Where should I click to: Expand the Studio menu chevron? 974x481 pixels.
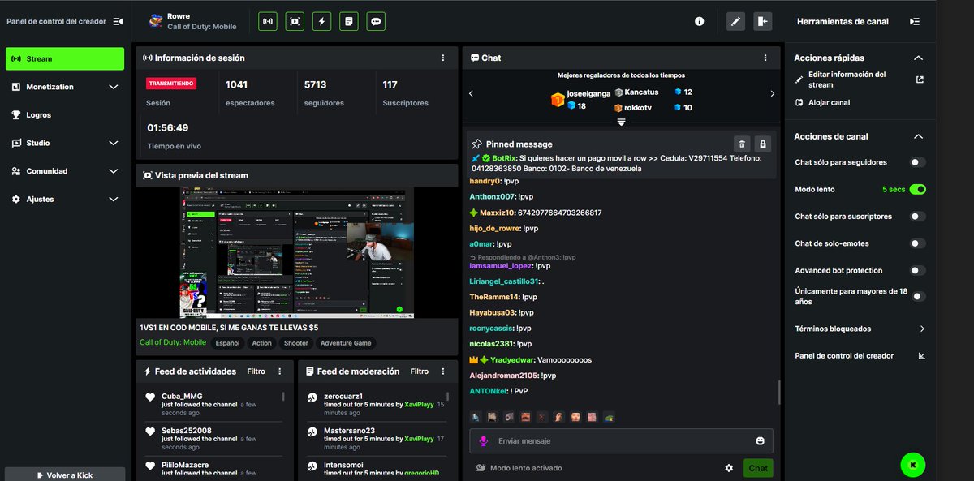click(114, 143)
